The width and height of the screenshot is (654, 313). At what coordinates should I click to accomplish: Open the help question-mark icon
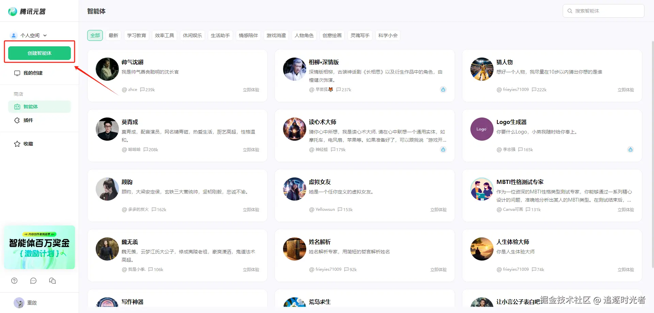14,281
